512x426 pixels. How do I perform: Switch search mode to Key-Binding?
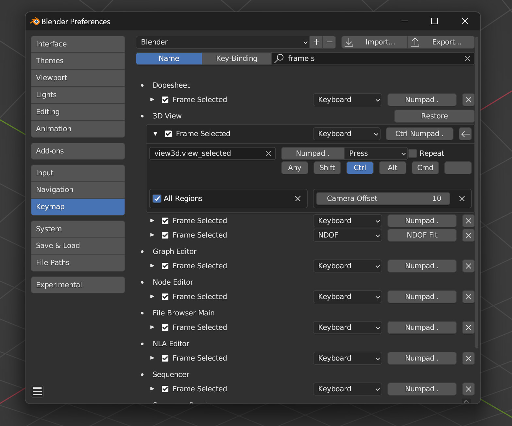coord(236,59)
